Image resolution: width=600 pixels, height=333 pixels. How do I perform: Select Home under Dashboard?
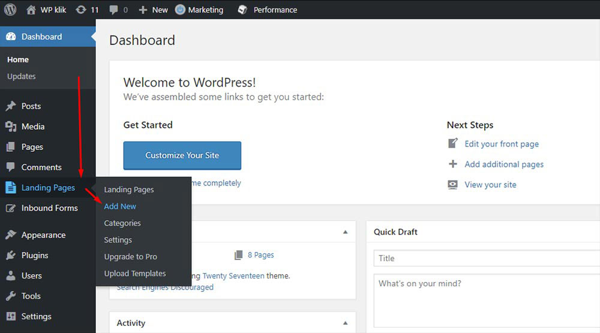[x=18, y=60]
